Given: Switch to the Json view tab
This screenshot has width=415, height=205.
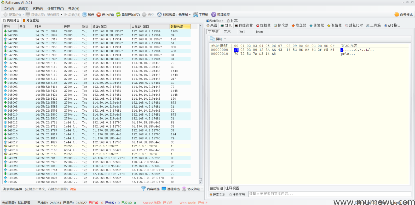Looking at the screenshot, I should pos(259,32).
